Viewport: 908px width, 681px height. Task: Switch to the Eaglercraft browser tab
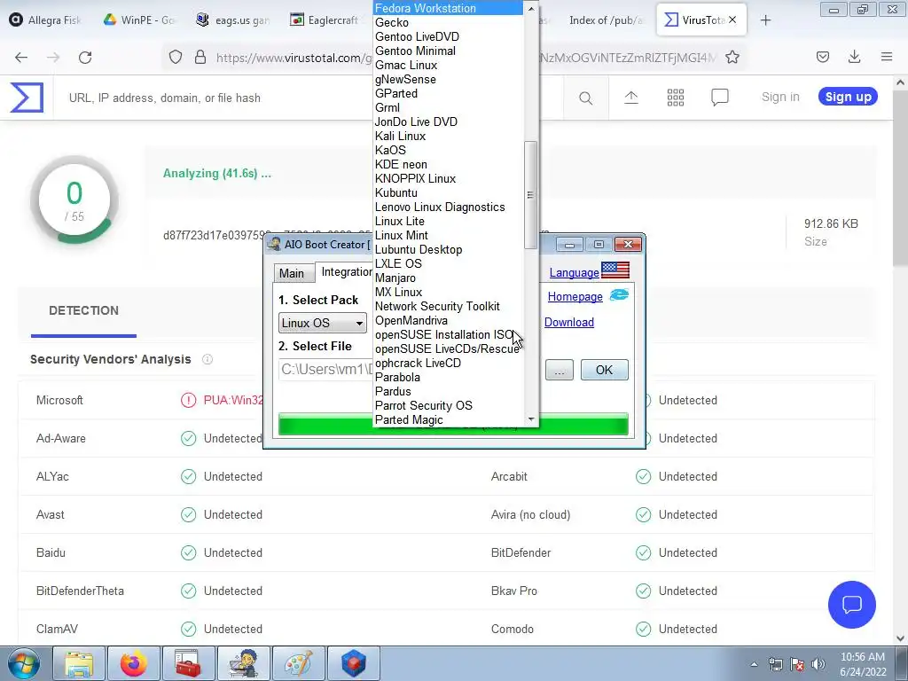(325, 20)
